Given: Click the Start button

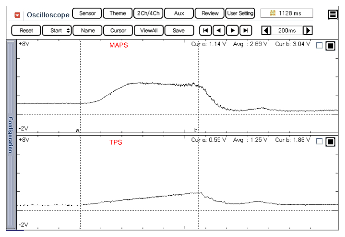Looking at the screenshot, I should (x=56, y=30).
